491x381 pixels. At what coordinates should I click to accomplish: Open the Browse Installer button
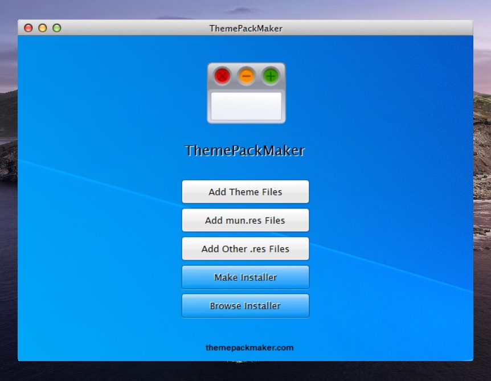[245, 306]
